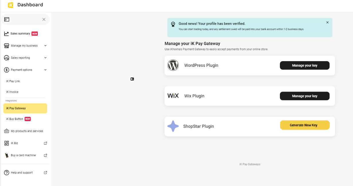
Task: Open the iK Buy Button page
Action: (x=15, y=119)
